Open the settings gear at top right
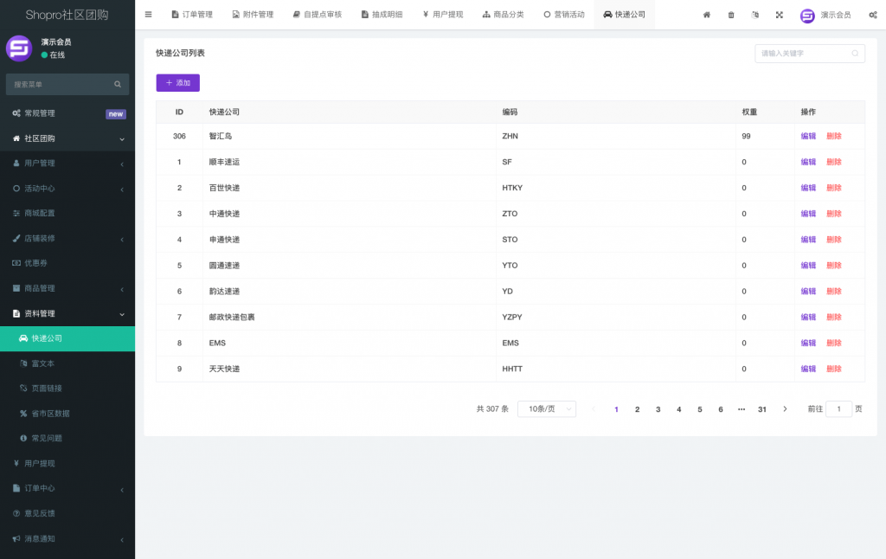The height and width of the screenshot is (559, 886). pos(872,15)
